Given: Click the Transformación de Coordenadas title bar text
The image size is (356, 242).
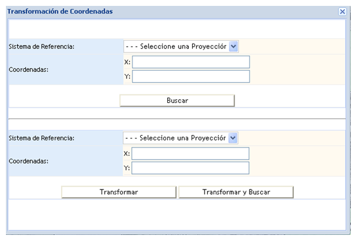Looking at the screenshot, I should click(60, 11).
